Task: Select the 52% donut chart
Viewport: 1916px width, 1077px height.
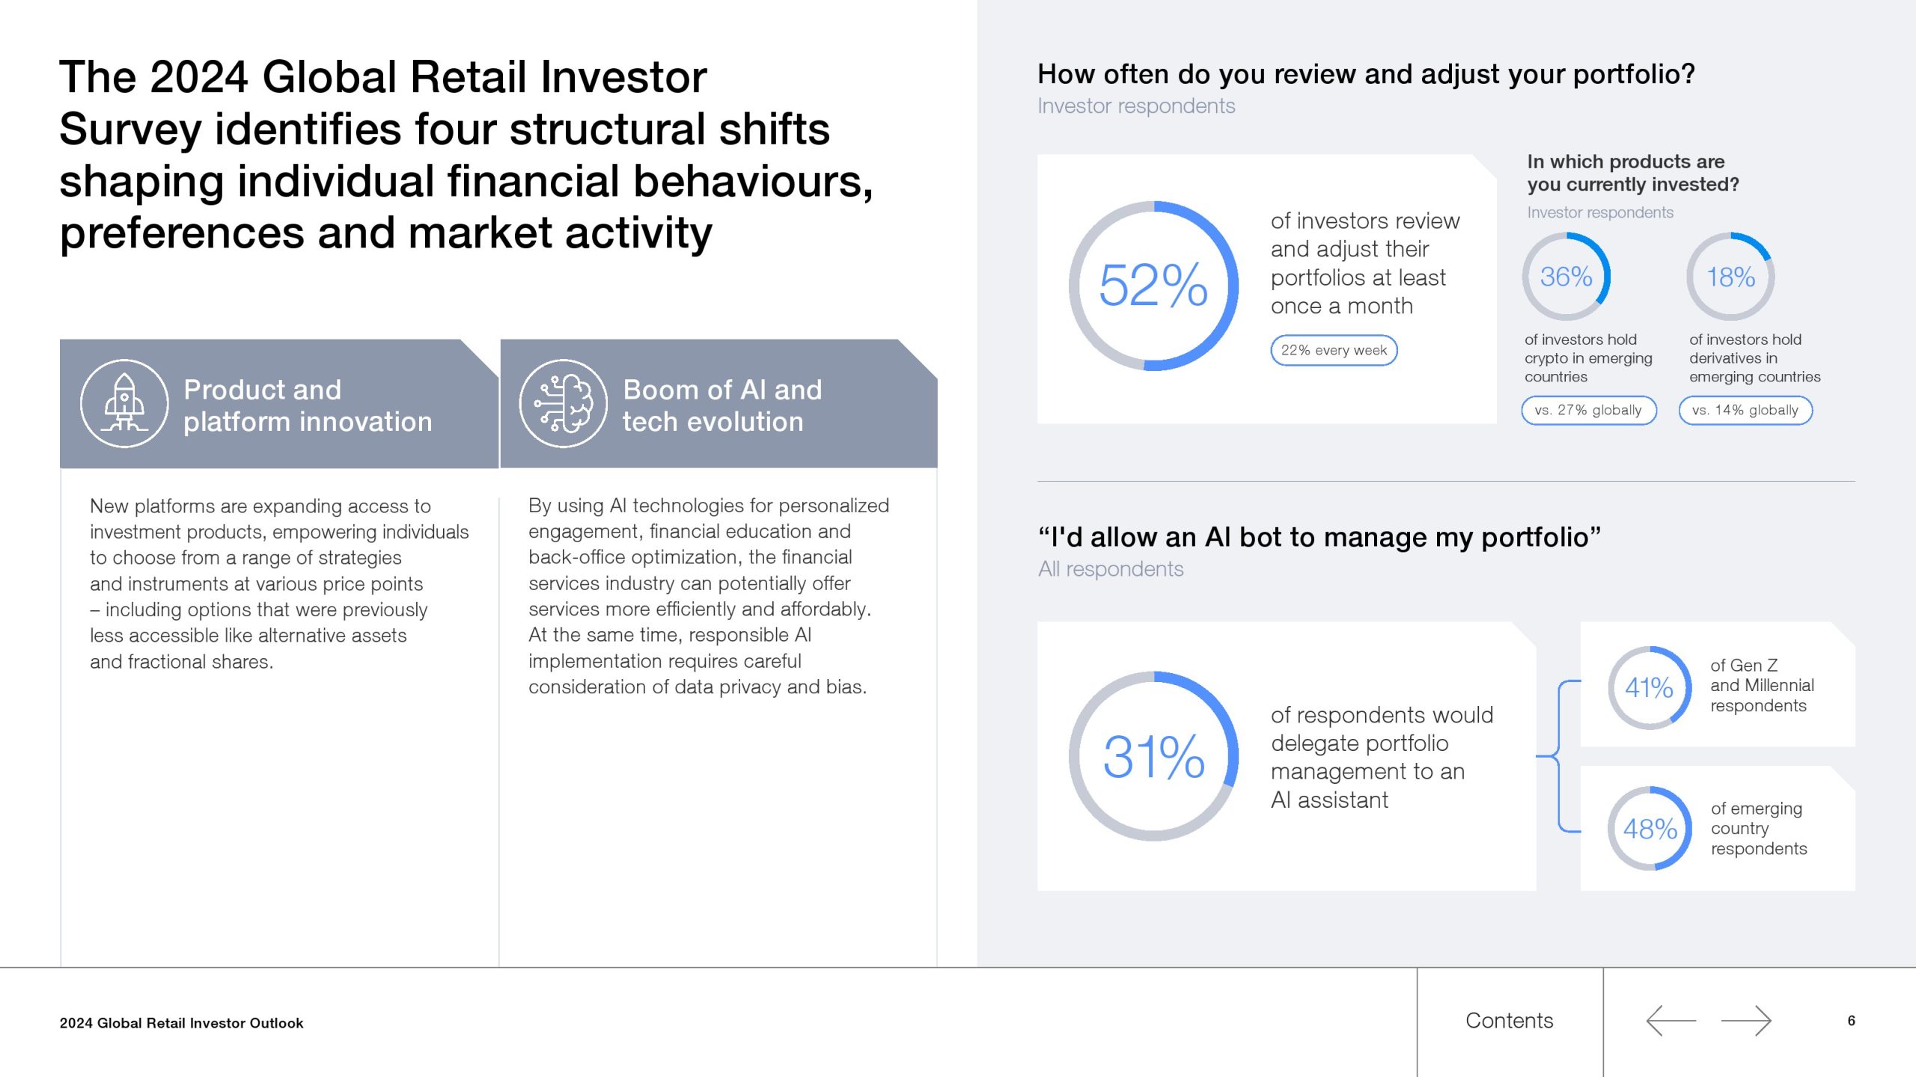Action: [x=1153, y=286]
